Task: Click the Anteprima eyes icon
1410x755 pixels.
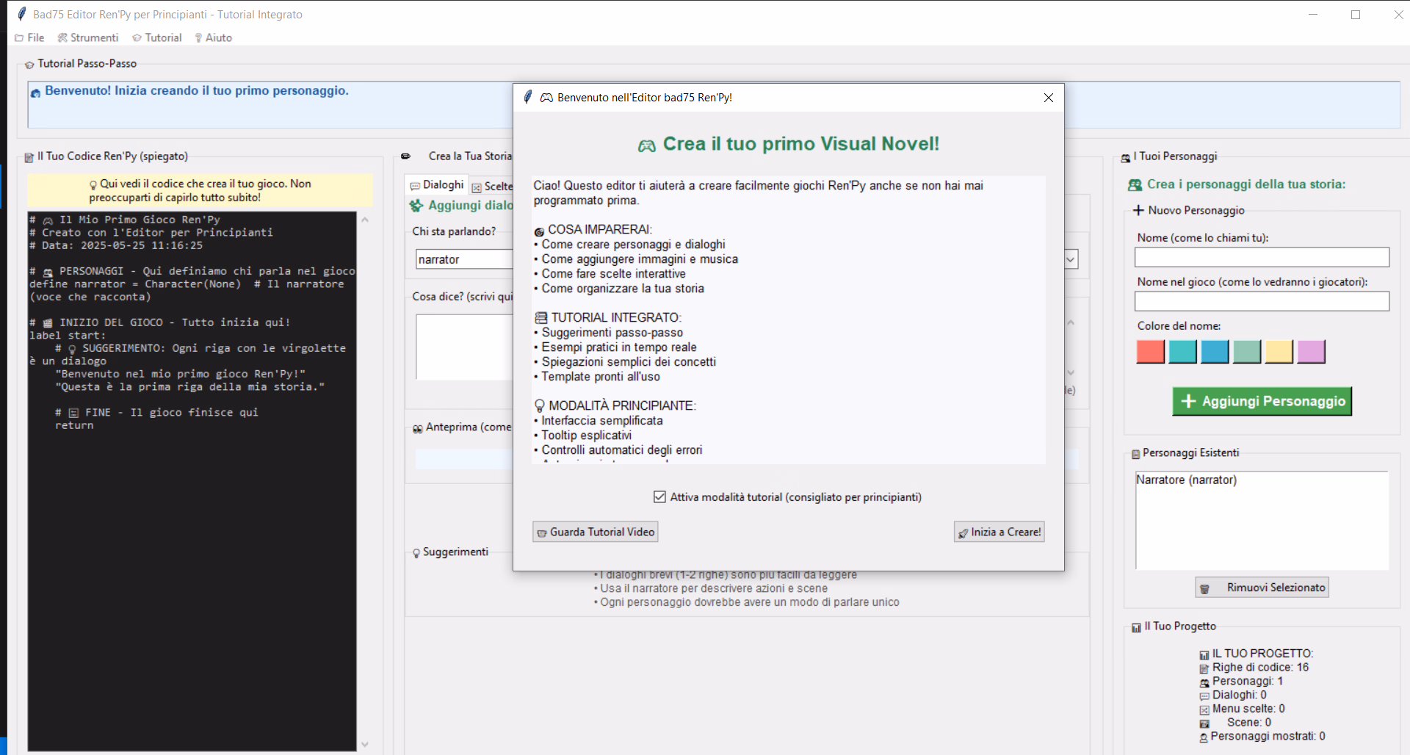Action: [417, 428]
